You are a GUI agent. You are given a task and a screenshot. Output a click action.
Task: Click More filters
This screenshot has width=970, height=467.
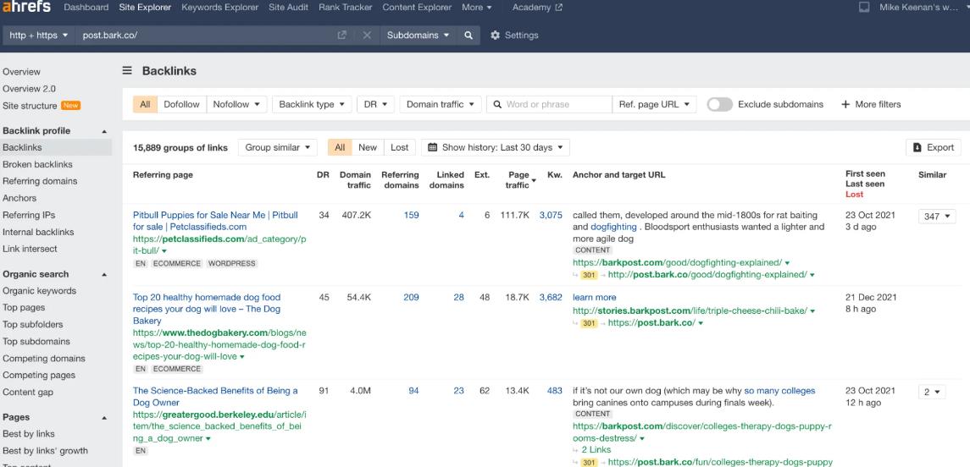[x=871, y=104]
